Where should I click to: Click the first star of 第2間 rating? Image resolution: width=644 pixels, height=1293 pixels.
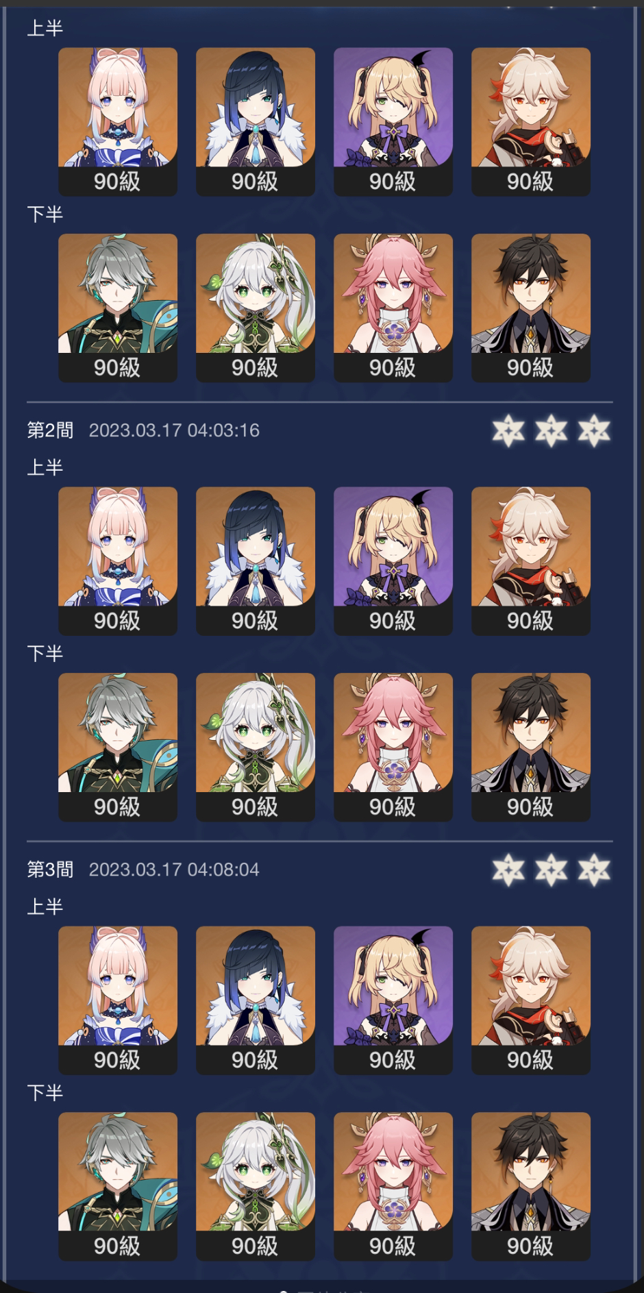(508, 431)
